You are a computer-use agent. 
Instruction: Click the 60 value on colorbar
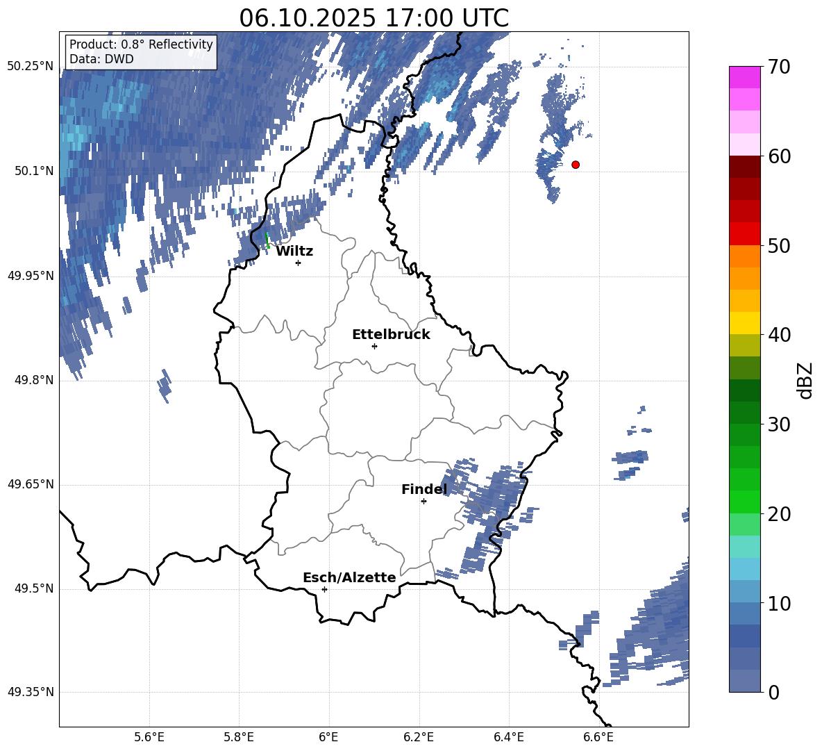[779, 156]
